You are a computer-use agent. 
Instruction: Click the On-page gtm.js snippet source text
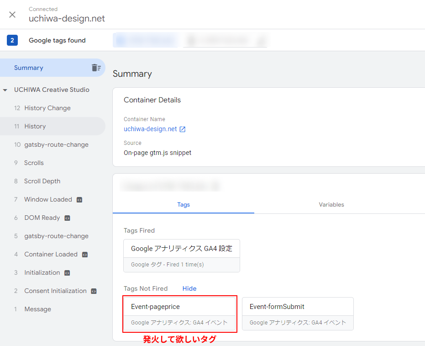click(157, 153)
